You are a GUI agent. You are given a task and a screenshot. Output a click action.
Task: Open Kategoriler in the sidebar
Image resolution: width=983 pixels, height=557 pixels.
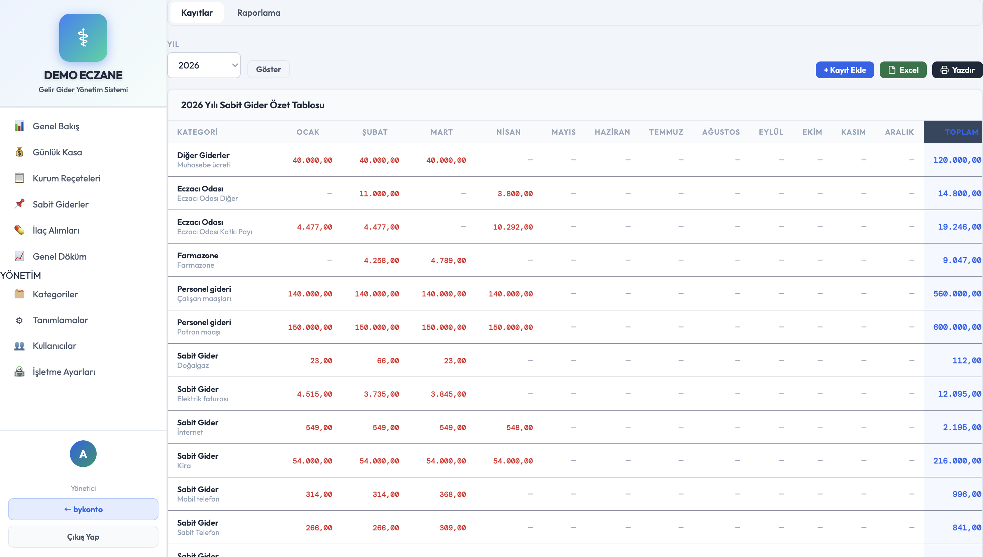pyautogui.click(x=55, y=294)
